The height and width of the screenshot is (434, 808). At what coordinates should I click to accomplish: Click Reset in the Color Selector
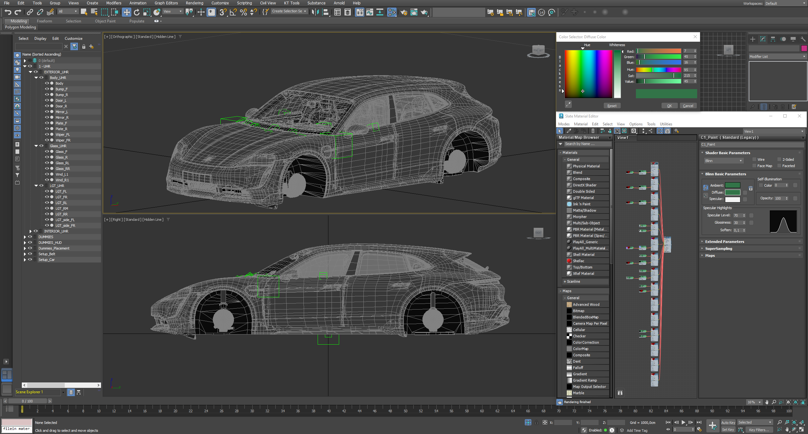pyautogui.click(x=612, y=106)
